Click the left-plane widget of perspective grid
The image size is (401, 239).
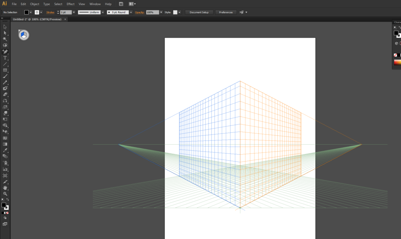click(23, 34)
